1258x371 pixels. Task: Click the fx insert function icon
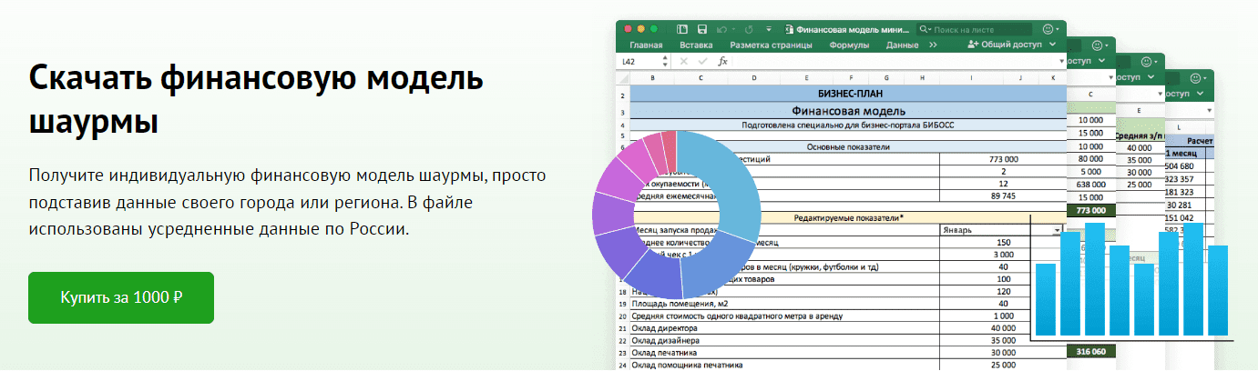coord(723,61)
